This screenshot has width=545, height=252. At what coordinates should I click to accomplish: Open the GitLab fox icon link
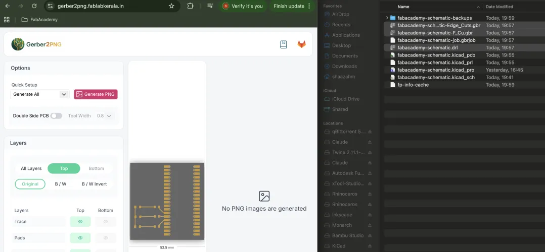tap(301, 44)
